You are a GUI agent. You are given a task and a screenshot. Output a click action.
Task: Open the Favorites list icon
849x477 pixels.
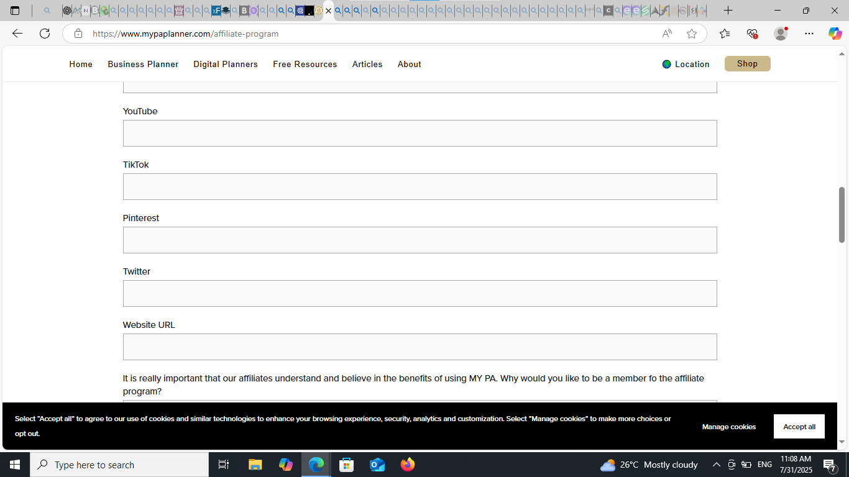tap(725, 34)
